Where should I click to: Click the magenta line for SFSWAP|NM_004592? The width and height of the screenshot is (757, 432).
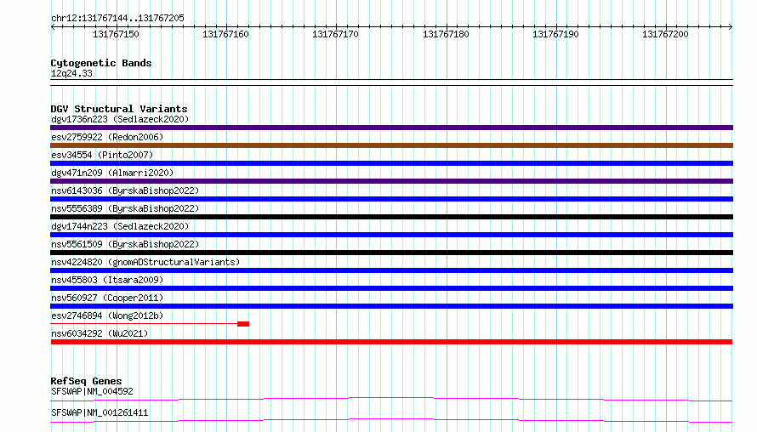click(391, 399)
